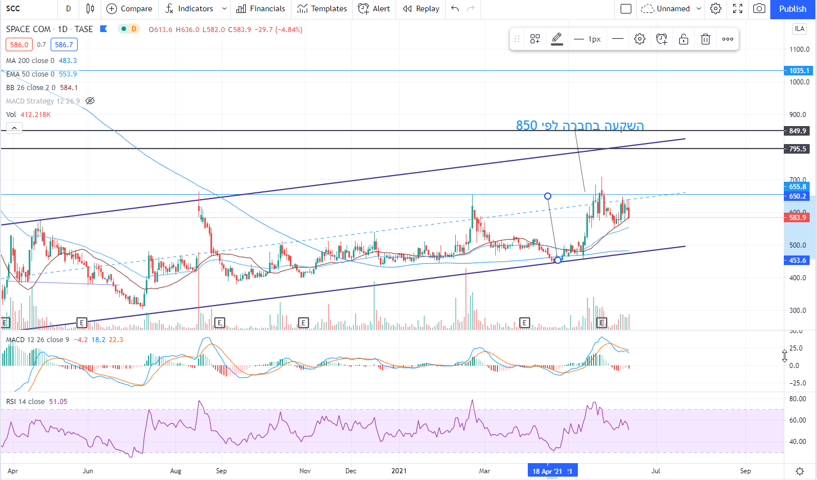Click the 453.6 price label
817x480 pixels.
pos(797,260)
